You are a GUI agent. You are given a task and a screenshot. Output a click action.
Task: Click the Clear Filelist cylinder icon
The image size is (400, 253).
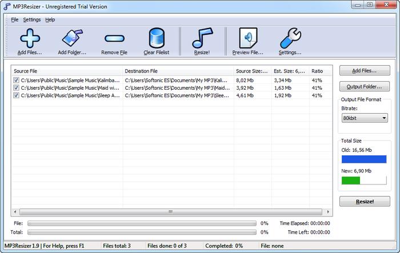157,38
